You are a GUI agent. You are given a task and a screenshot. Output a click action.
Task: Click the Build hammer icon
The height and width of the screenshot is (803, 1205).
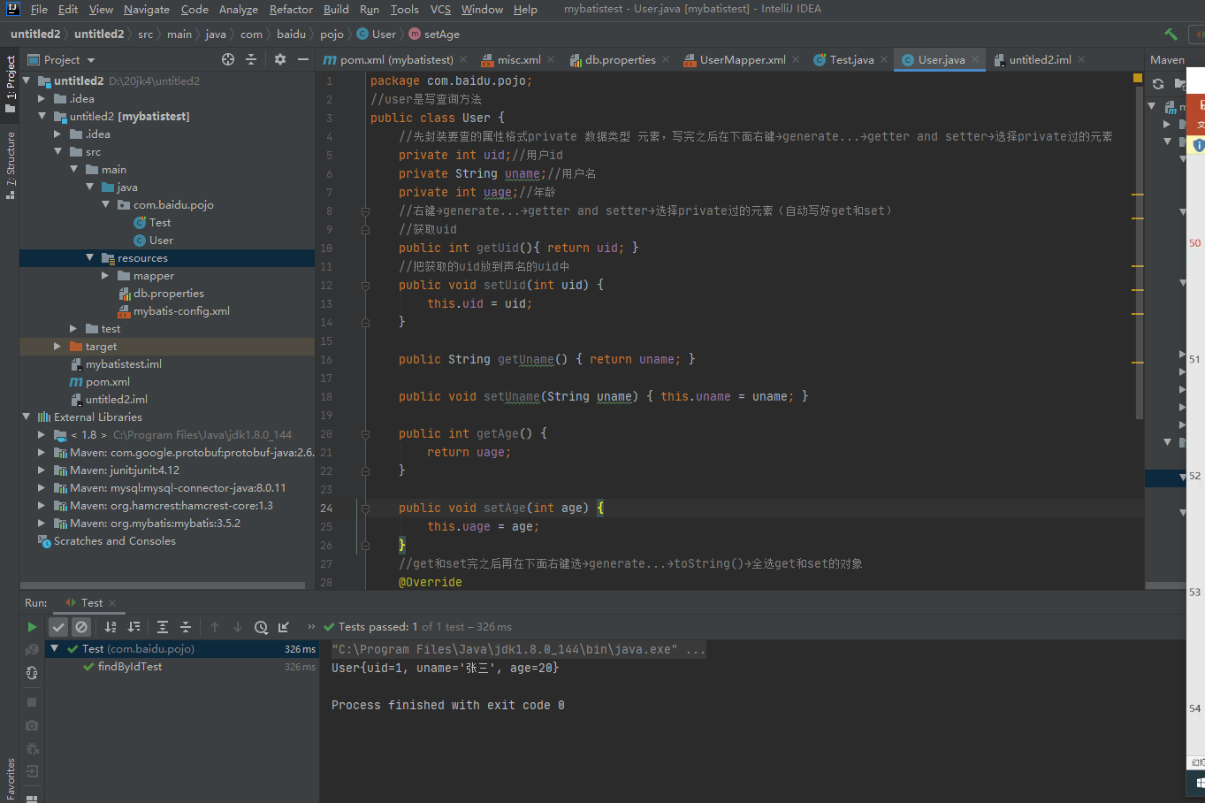tap(1171, 34)
